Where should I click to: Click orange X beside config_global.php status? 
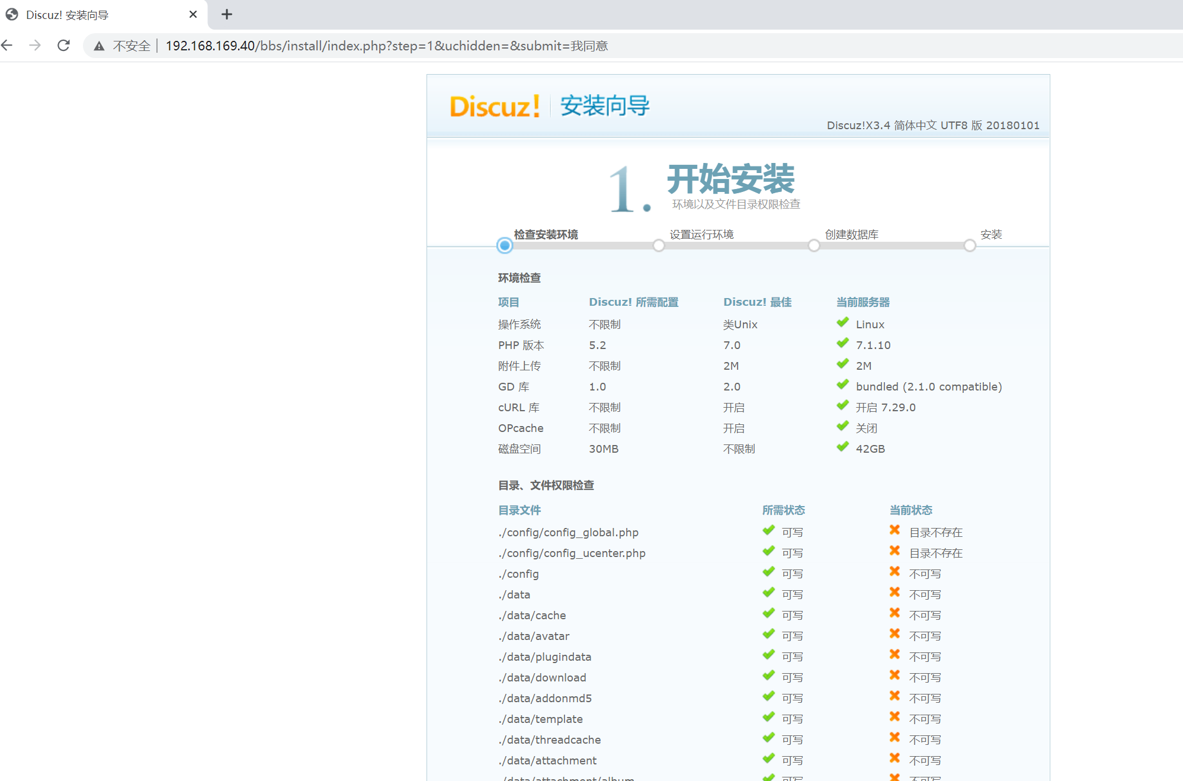(895, 530)
